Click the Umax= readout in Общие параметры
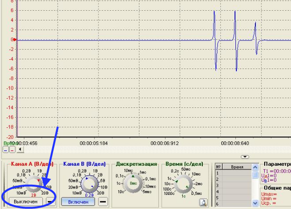 pos(269,194)
